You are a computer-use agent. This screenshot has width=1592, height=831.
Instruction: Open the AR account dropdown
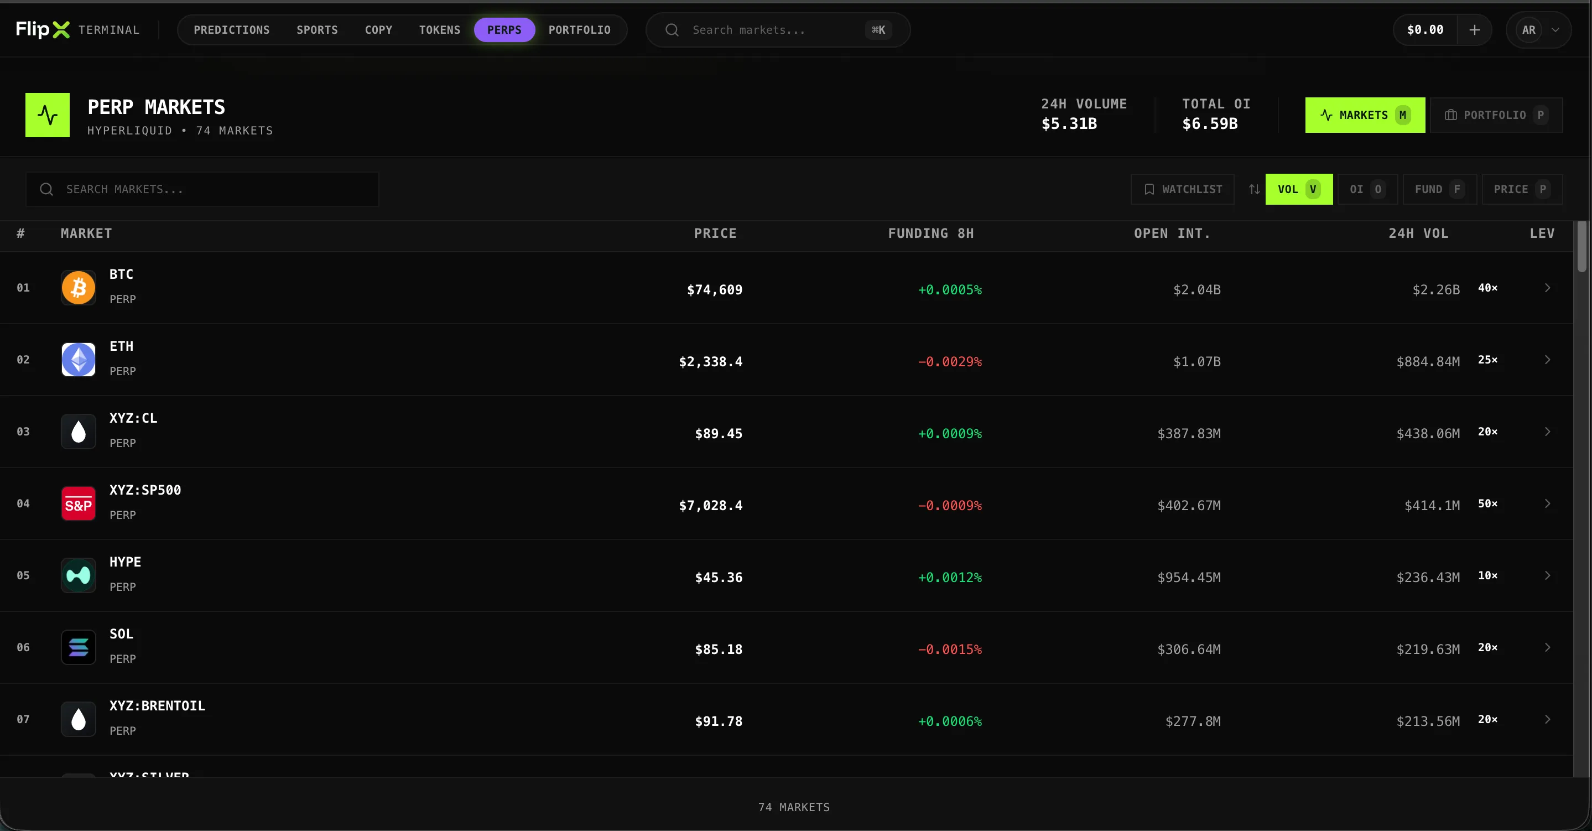(1538, 29)
